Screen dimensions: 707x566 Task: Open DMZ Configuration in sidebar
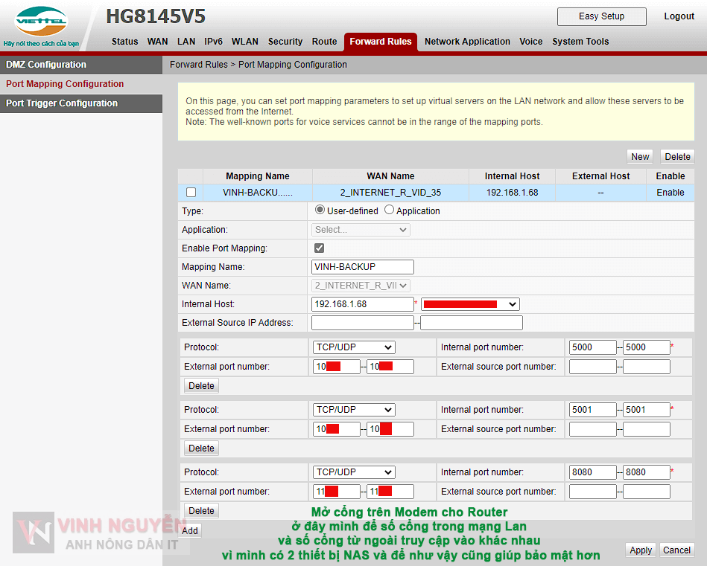click(x=46, y=65)
